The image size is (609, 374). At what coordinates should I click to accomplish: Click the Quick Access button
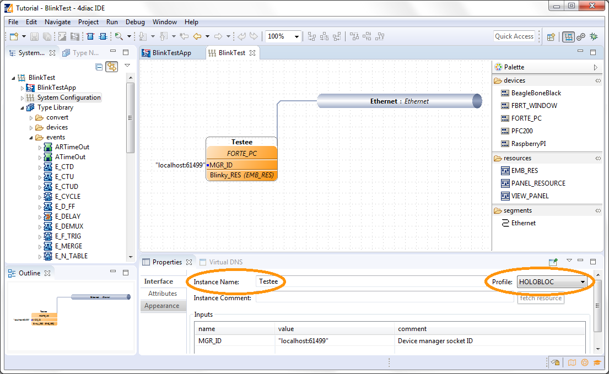(x=514, y=36)
